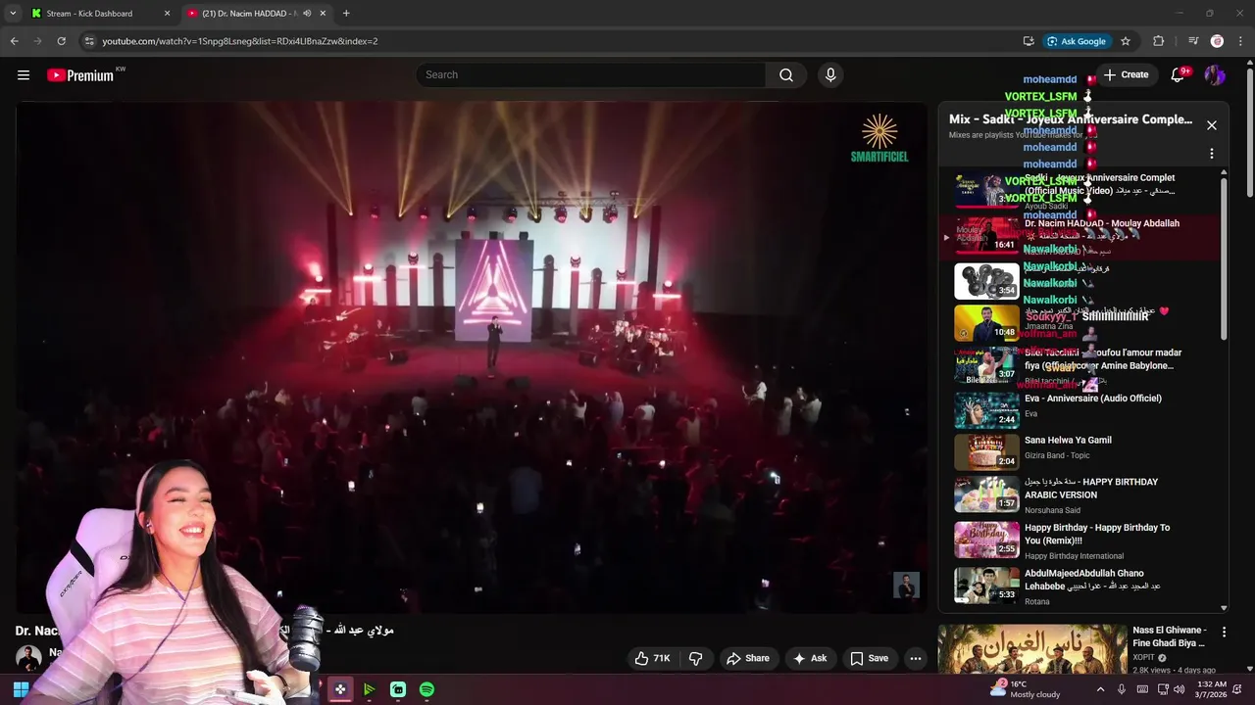Image resolution: width=1255 pixels, height=705 pixels.
Task: Start voice search with the microphone
Action: pos(830,74)
